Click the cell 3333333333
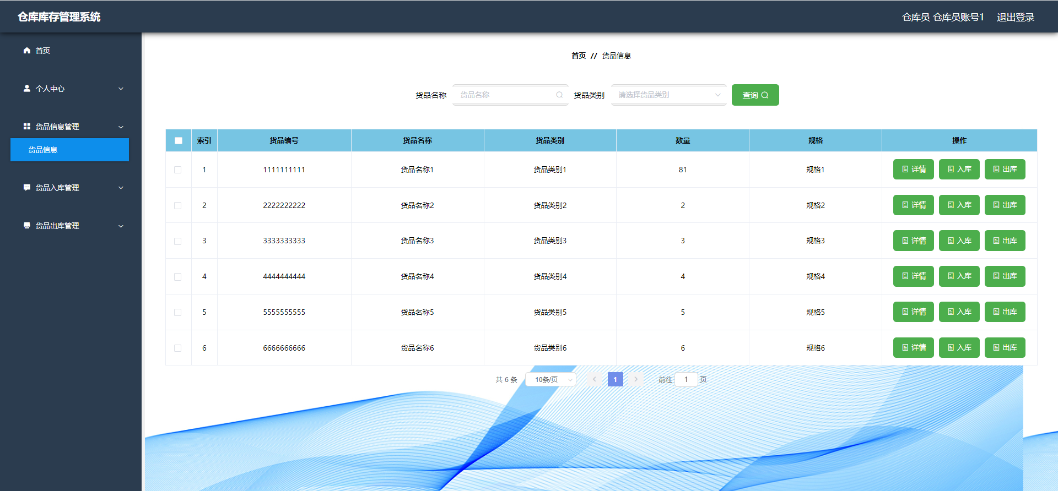Viewport: 1058px width, 491px height. (284, 241)
